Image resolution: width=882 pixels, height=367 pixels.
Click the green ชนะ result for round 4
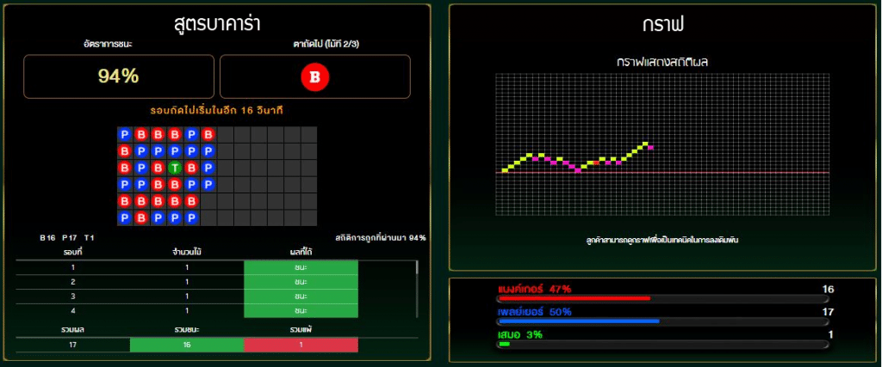[x=301, y=310]
